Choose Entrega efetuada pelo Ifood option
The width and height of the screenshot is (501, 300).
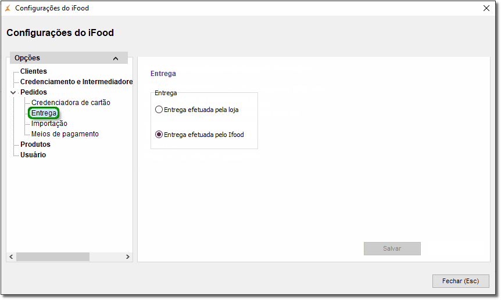pos(159,135)
